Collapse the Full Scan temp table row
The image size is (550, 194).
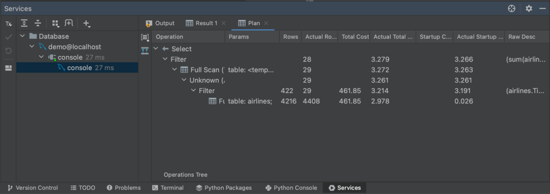[x=174, y=70]
